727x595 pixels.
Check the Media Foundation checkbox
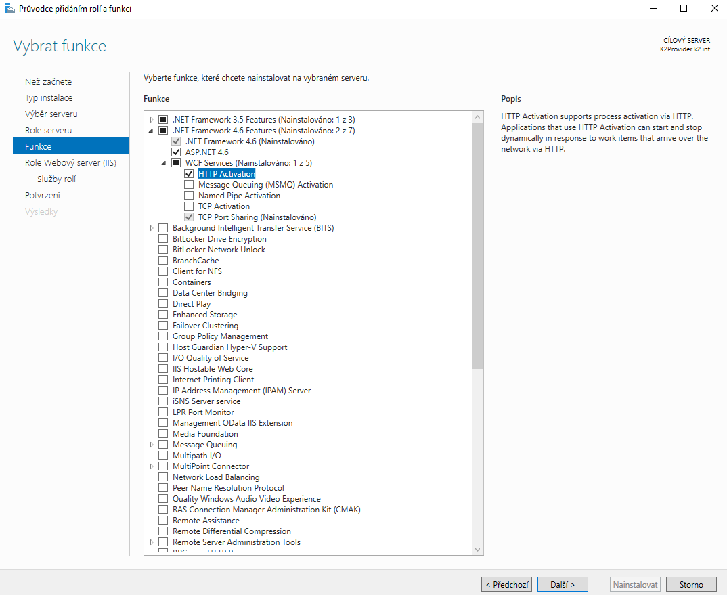[163, 434]
